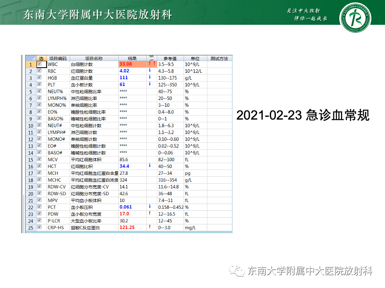Screen dimensions: 385x288
Task: Click the WeChat icon at bottom
Action: coord(237,271)
